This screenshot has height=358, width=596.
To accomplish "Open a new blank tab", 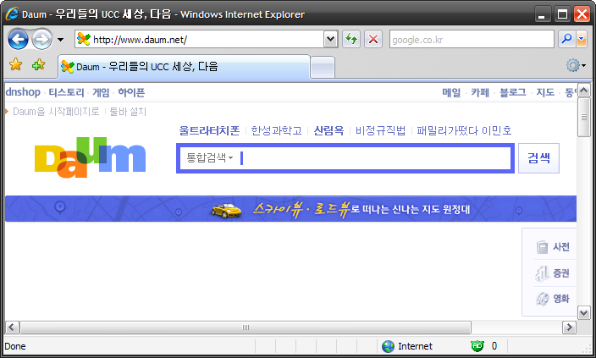I will (323, 68).
